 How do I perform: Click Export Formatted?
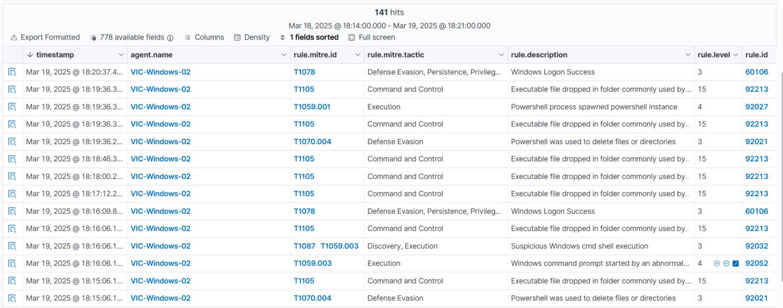[45, 37]
